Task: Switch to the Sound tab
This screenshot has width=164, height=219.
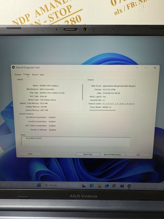Action: [x=35, y=74]
